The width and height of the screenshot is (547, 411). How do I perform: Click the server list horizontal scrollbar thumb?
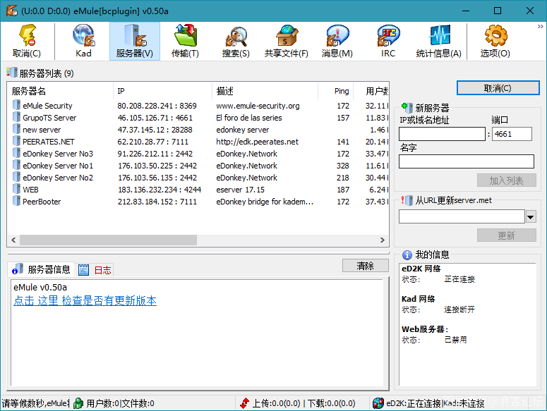[109, 240]
